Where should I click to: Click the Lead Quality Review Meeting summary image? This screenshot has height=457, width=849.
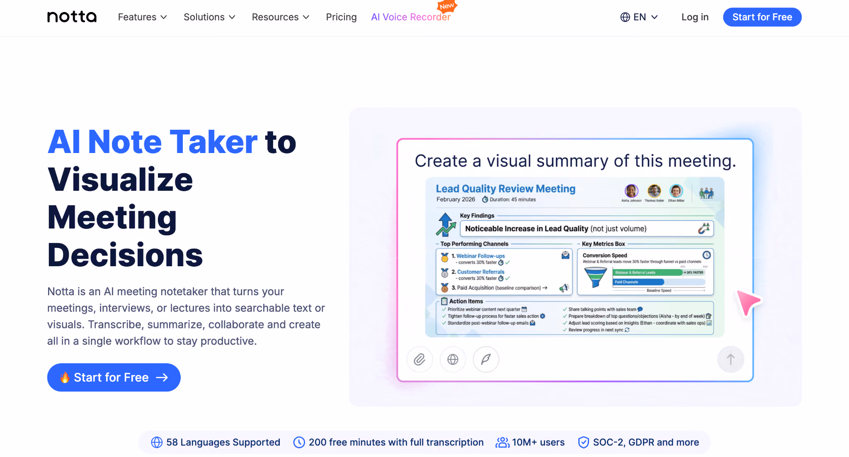pos(575,257)
